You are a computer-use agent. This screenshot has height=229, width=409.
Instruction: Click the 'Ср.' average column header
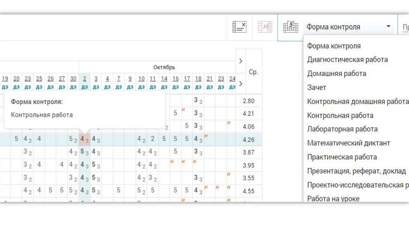coord(253,72)
